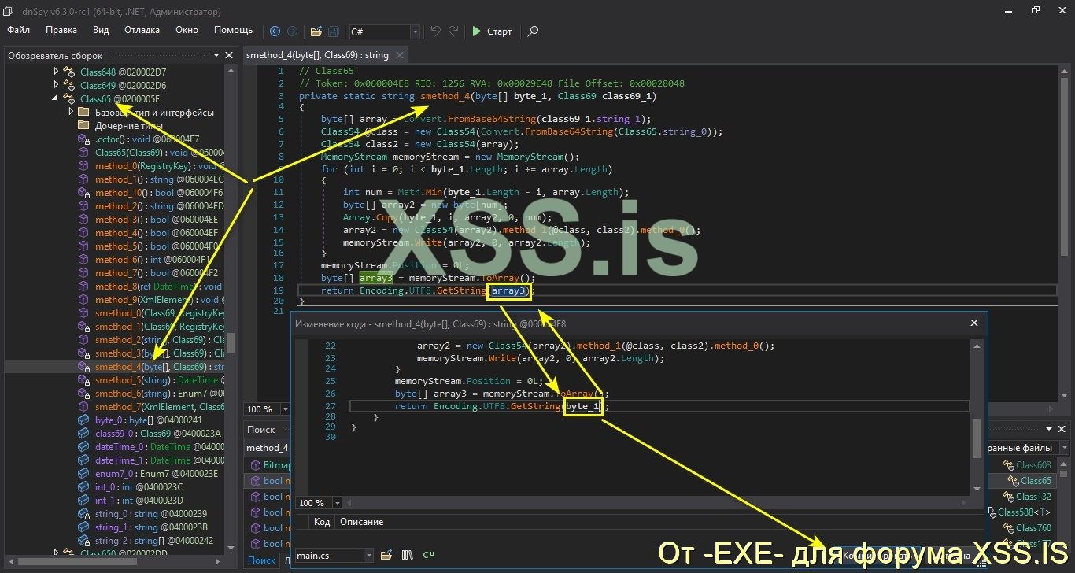1075x573 pixels.
Task: Click the smethod_0 method icon
Action: 84,313
